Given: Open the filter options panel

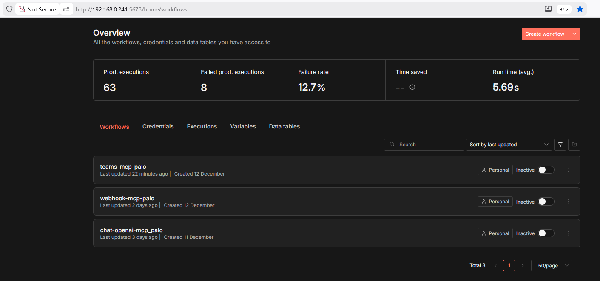Looking at the screenshot, I should coord(560,145).
